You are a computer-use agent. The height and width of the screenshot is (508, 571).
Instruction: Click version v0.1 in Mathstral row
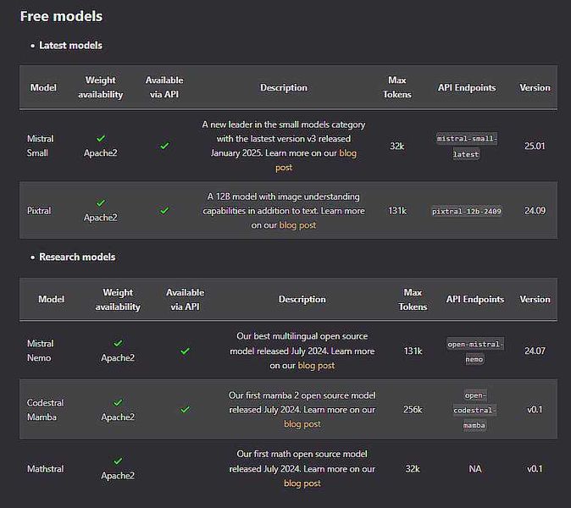[535, 469]
